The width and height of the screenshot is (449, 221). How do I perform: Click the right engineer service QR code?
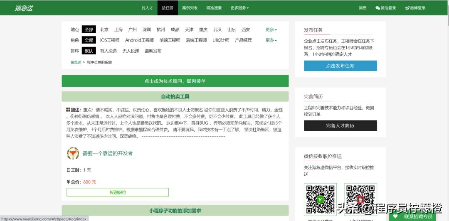pyautogui.click(x=360, y=199)
